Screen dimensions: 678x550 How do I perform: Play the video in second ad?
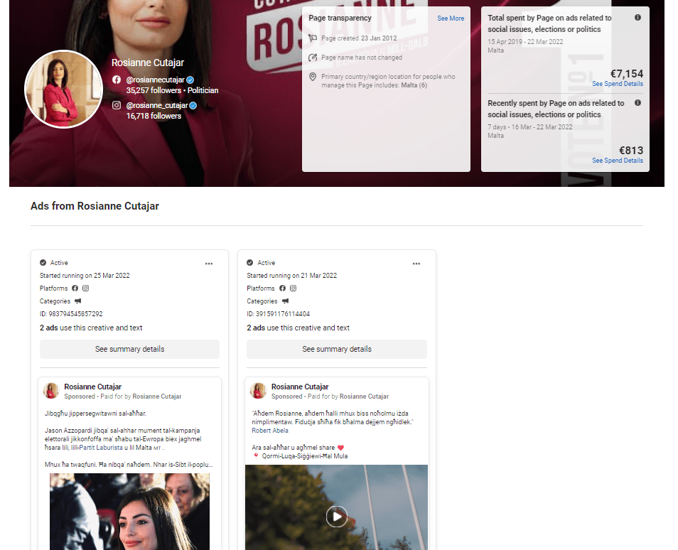click(337, 517)
